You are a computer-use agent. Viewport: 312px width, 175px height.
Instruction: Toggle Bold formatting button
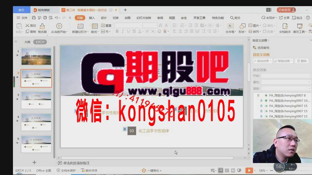[117, 32]
